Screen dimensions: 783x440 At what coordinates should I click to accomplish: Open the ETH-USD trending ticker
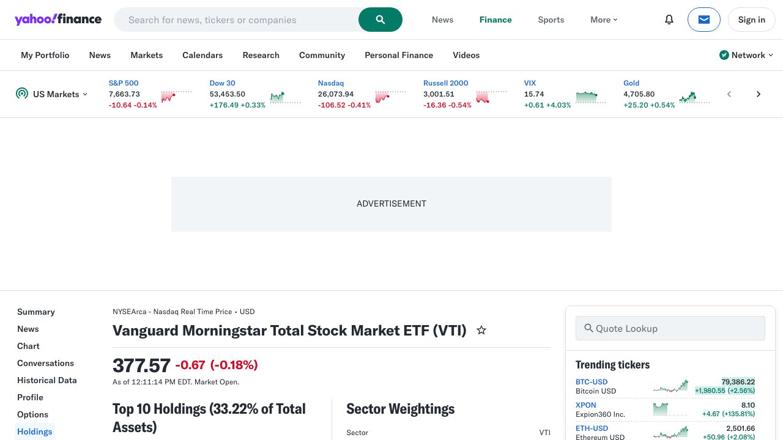(592, 428)
